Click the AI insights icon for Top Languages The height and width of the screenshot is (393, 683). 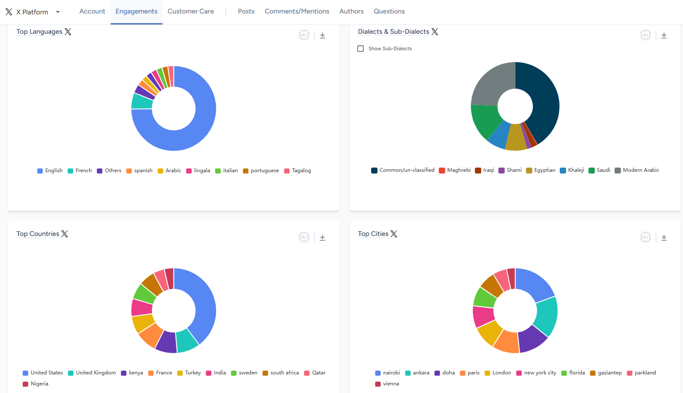point(304,35)
